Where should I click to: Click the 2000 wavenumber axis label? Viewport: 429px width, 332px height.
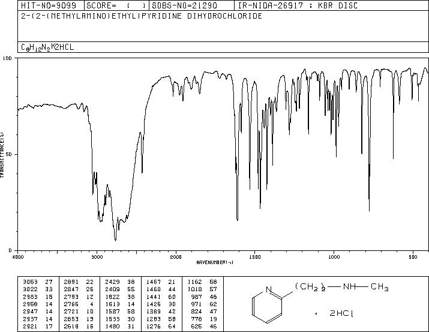coord(176,257)
